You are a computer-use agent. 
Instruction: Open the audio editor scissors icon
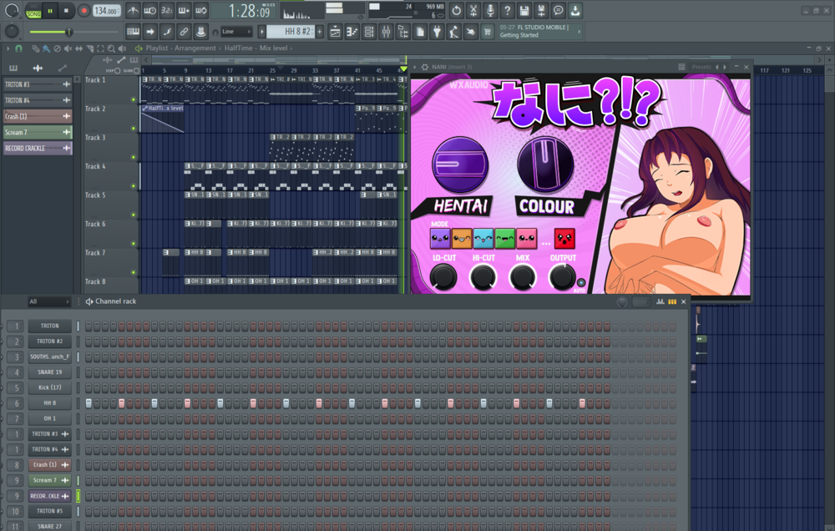(x=473, y=10)
